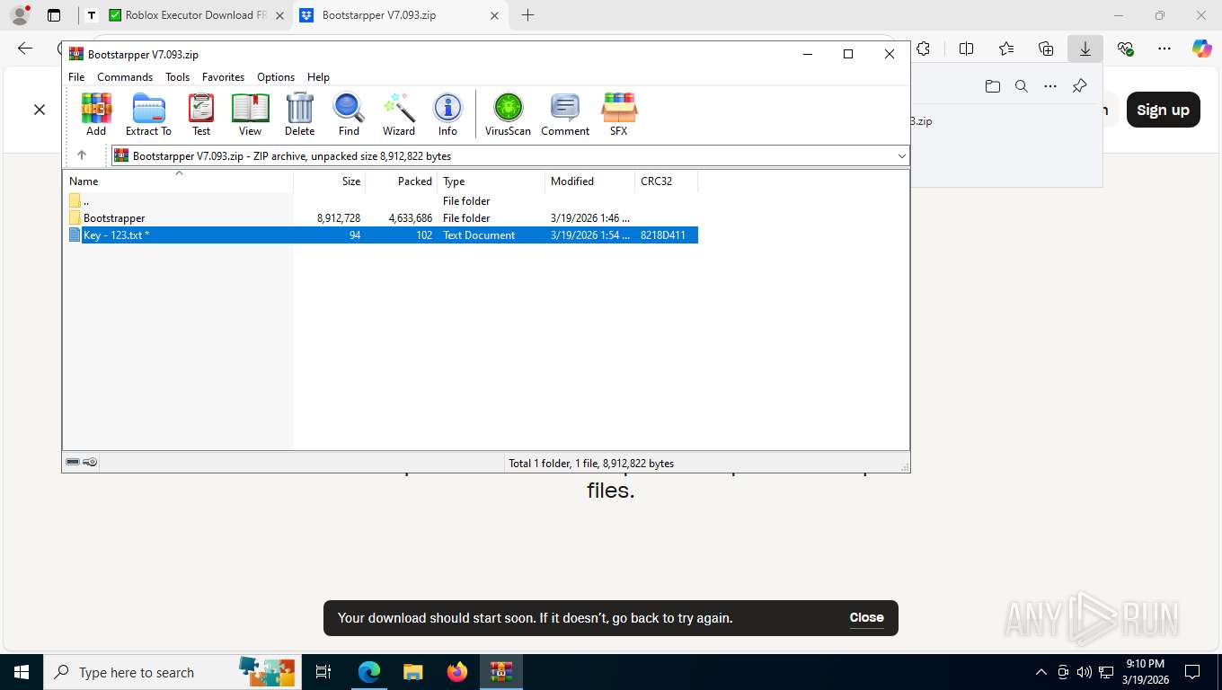The image size is (1222, 690).
Task: Pin the downloads flyout
Action: tap(1079, 86)
